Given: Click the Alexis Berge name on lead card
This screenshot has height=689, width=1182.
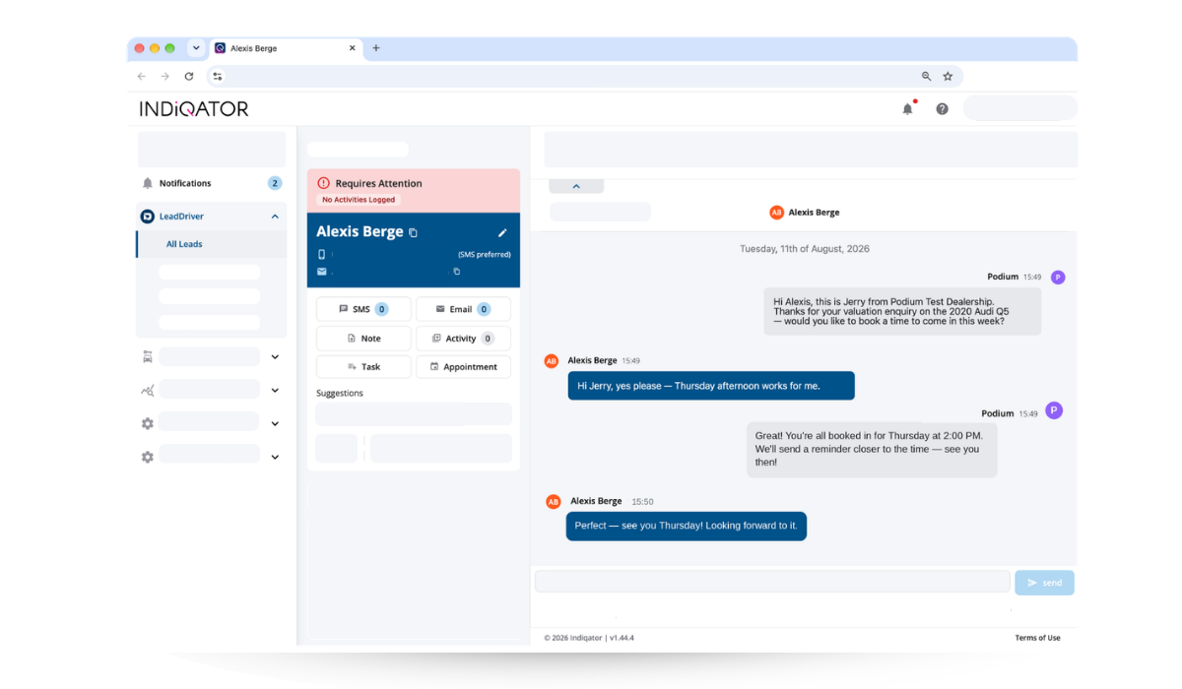Looking at the screenshot, I should tap(360, 231).
